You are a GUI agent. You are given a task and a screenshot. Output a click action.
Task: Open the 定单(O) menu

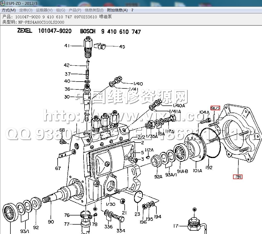(x=26, y=10)
